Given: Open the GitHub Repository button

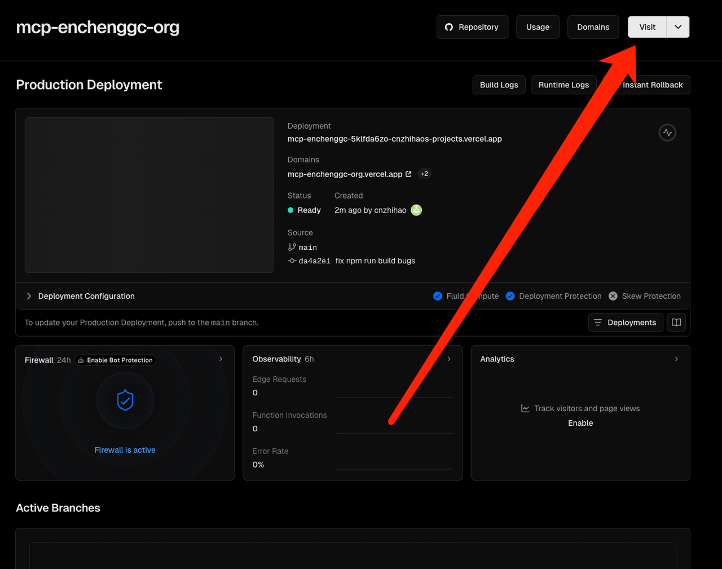Looking at the screenshot, I should 472,27.
